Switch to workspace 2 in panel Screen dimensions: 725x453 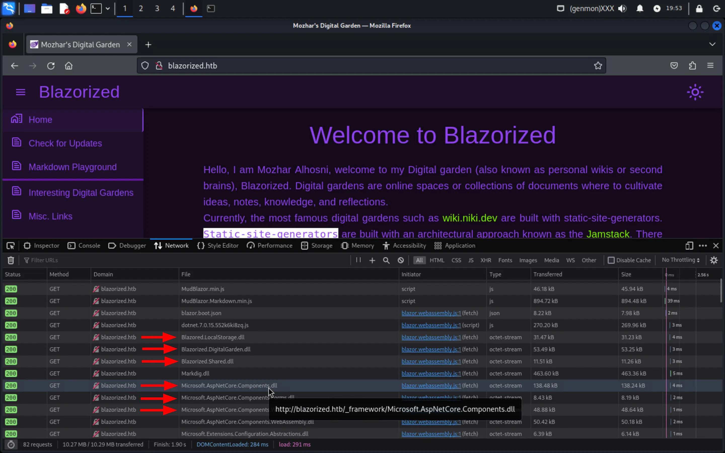(x=140, y=8)
